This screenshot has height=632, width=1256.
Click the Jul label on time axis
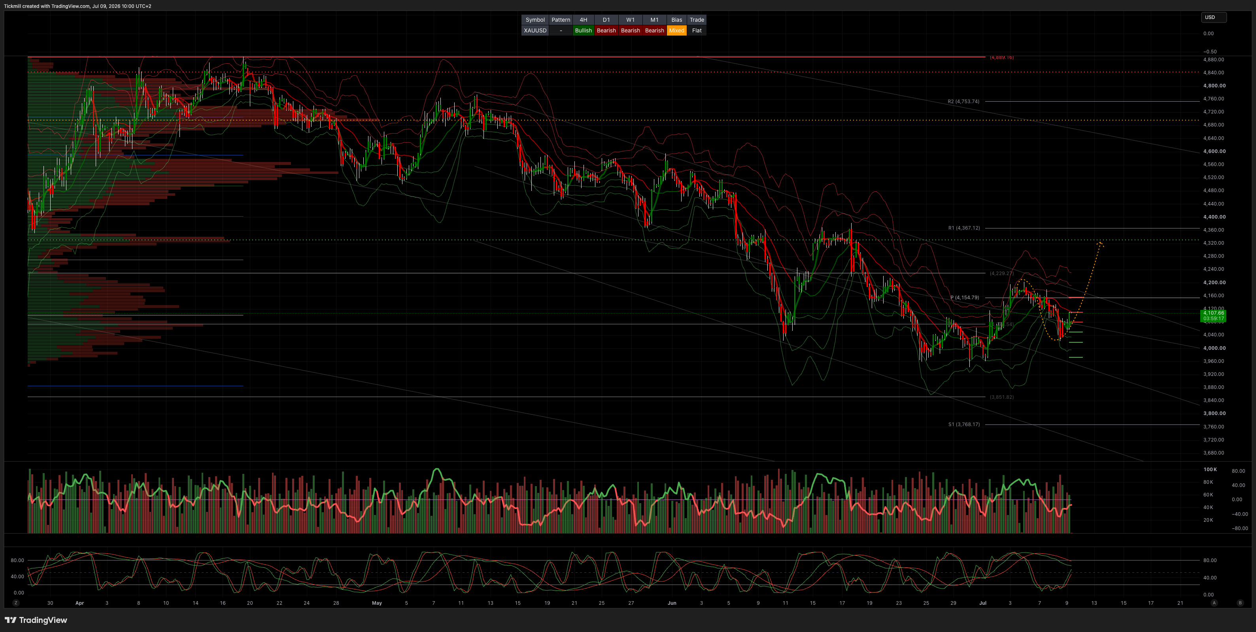tap(982, 603)
